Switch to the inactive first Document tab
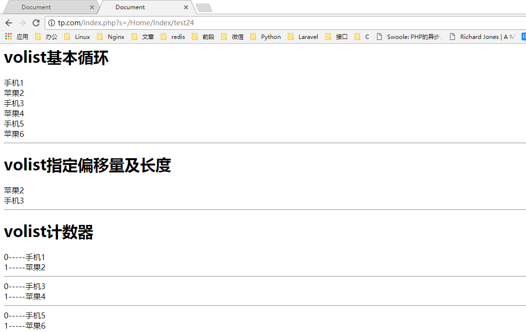Screen dimensions: 526x332 44,7
